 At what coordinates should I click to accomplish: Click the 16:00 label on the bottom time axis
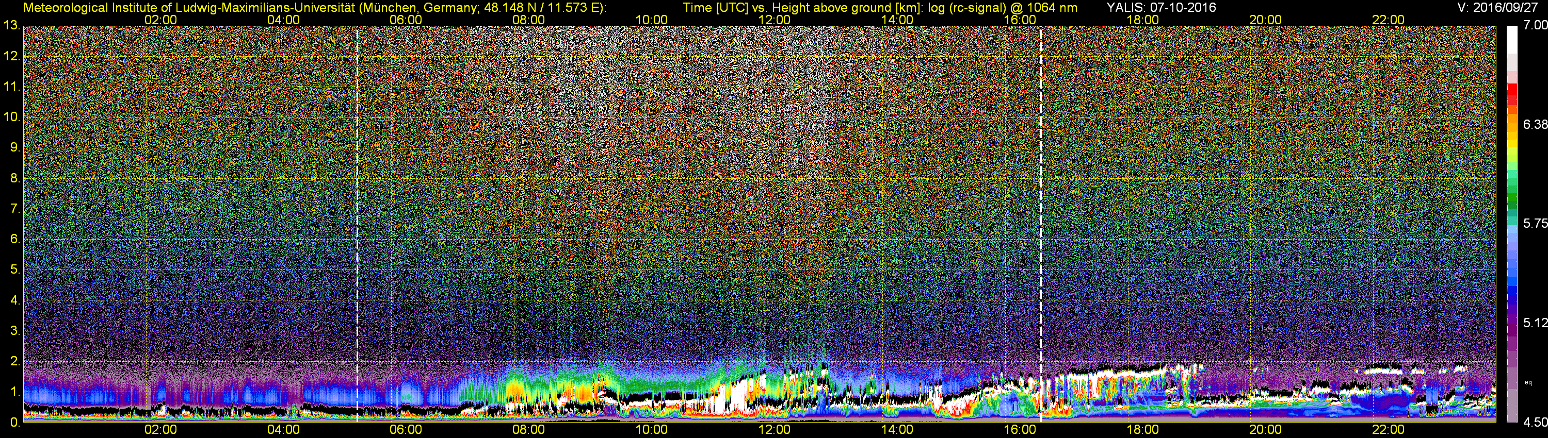tap(1020, 430)
